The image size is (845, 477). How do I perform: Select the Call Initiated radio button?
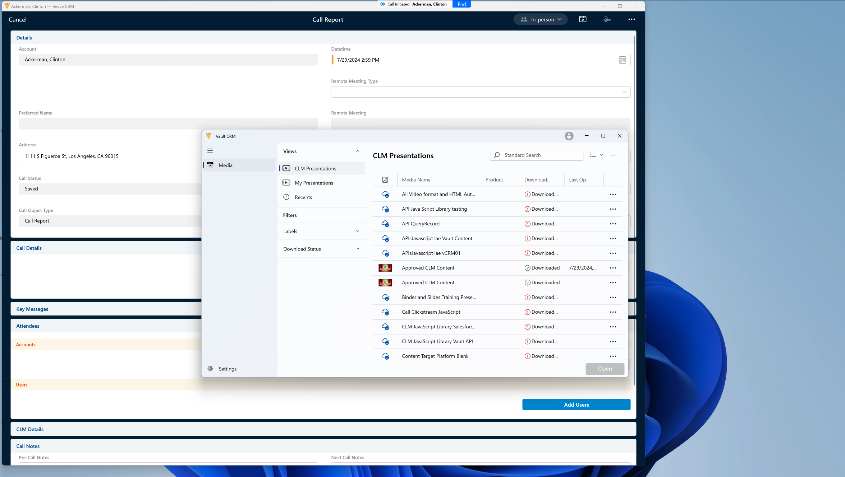point(382,4)
